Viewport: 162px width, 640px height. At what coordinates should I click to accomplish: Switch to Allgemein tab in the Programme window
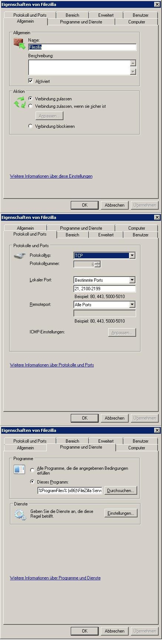25,448
